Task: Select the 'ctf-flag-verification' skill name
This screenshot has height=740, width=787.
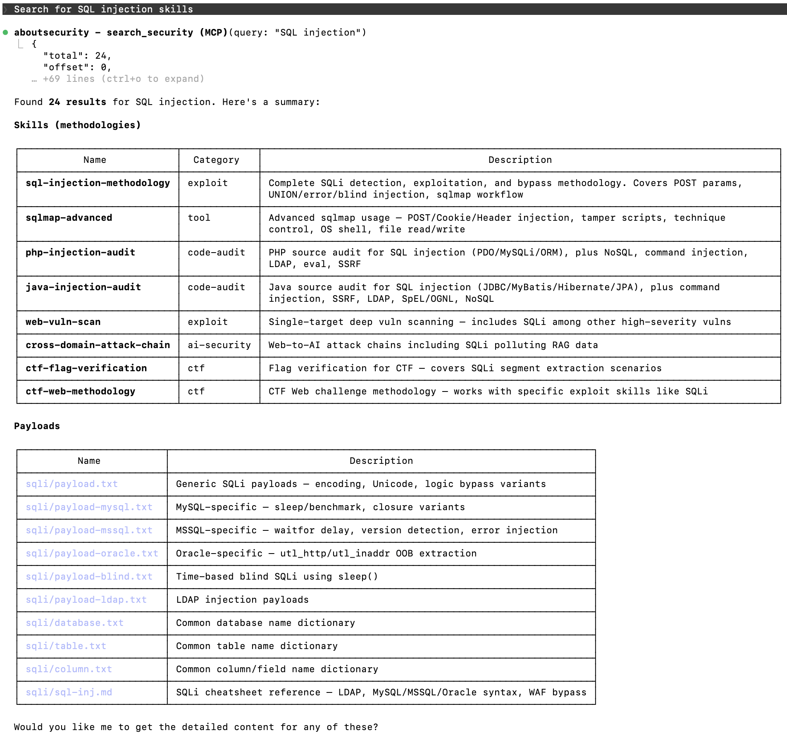Action: click(86, 368)
